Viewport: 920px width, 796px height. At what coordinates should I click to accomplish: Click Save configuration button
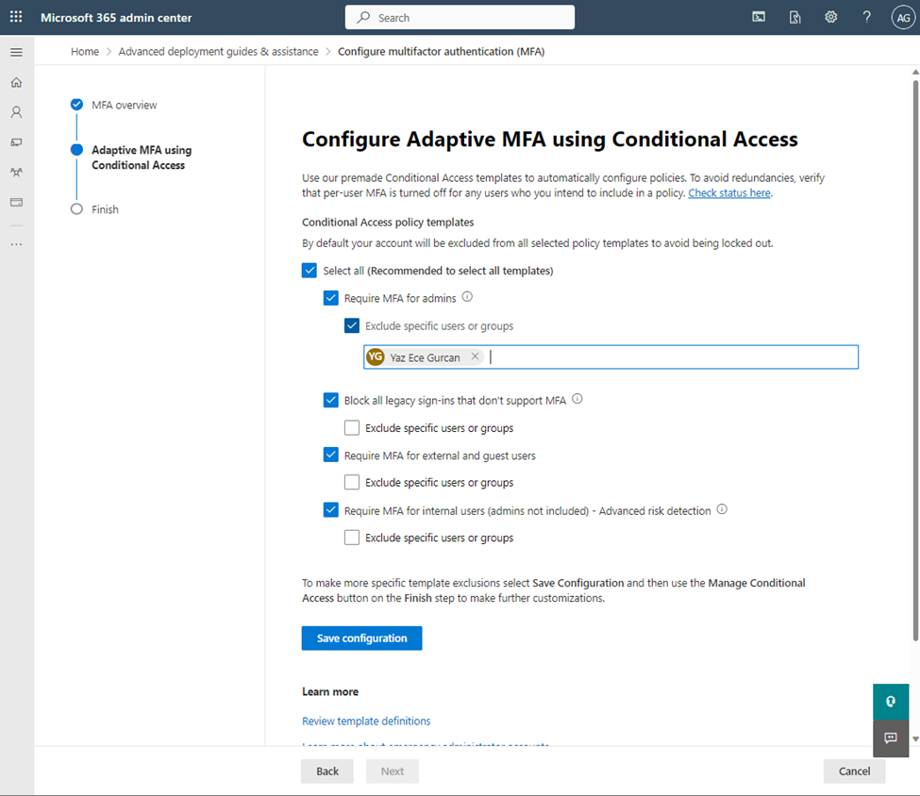click(362, 638)
